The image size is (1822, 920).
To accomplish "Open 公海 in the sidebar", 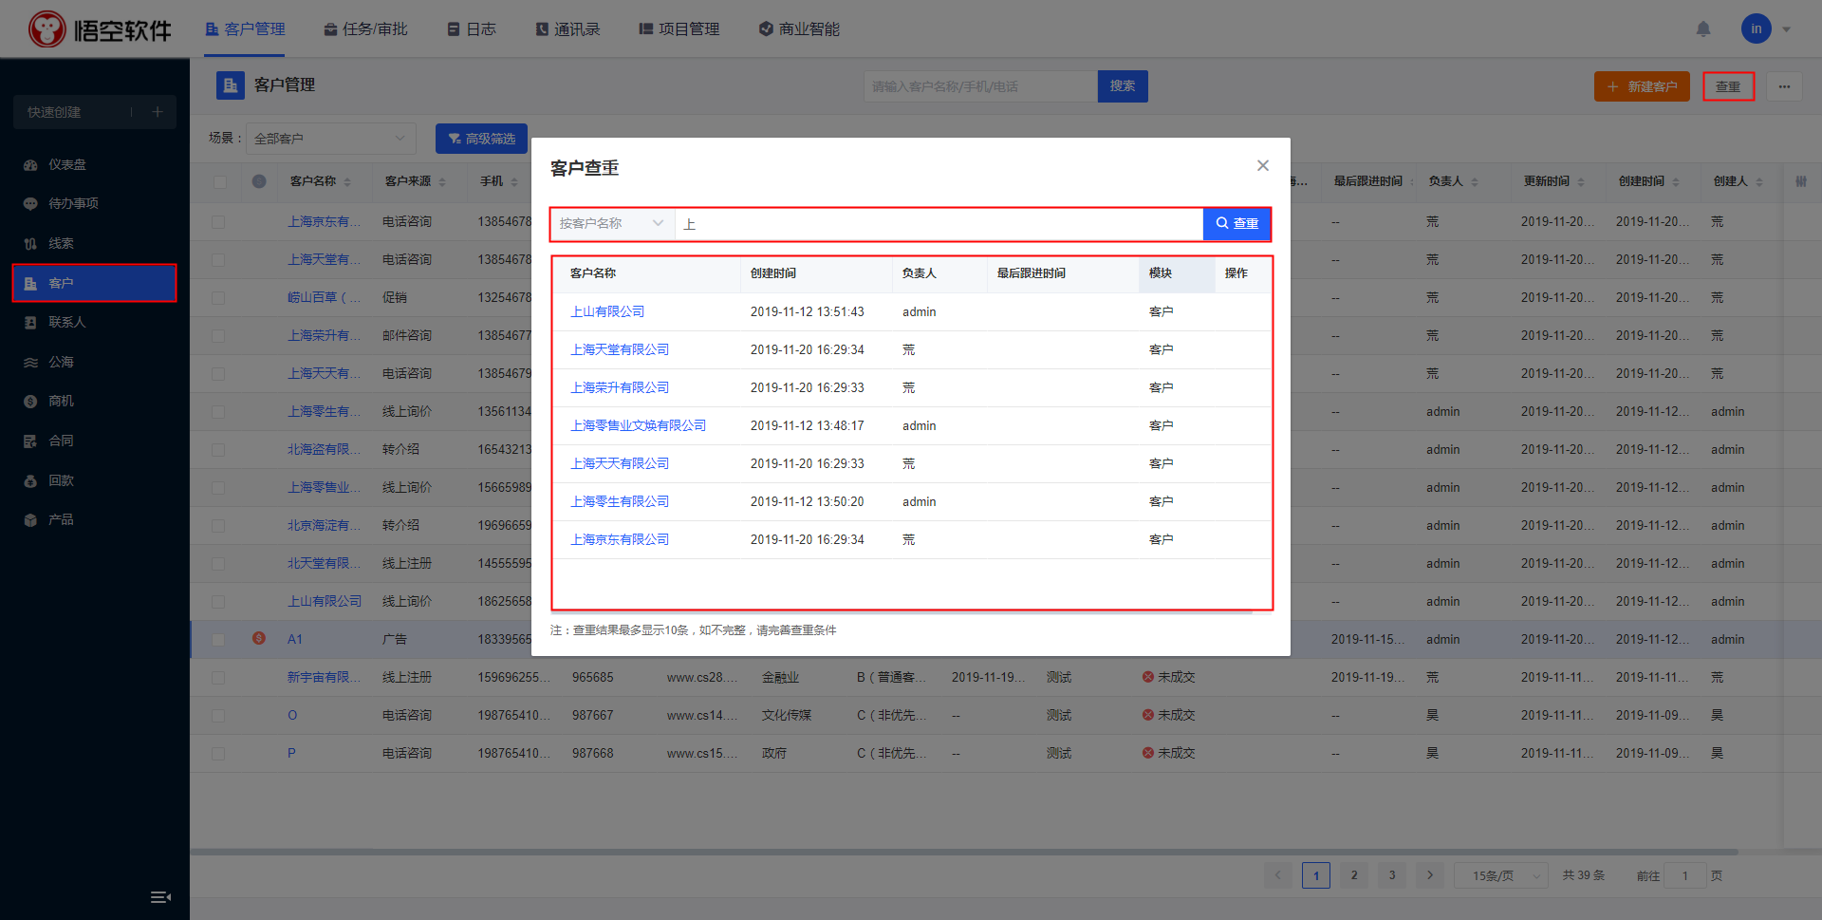I will tap(60, 362).
